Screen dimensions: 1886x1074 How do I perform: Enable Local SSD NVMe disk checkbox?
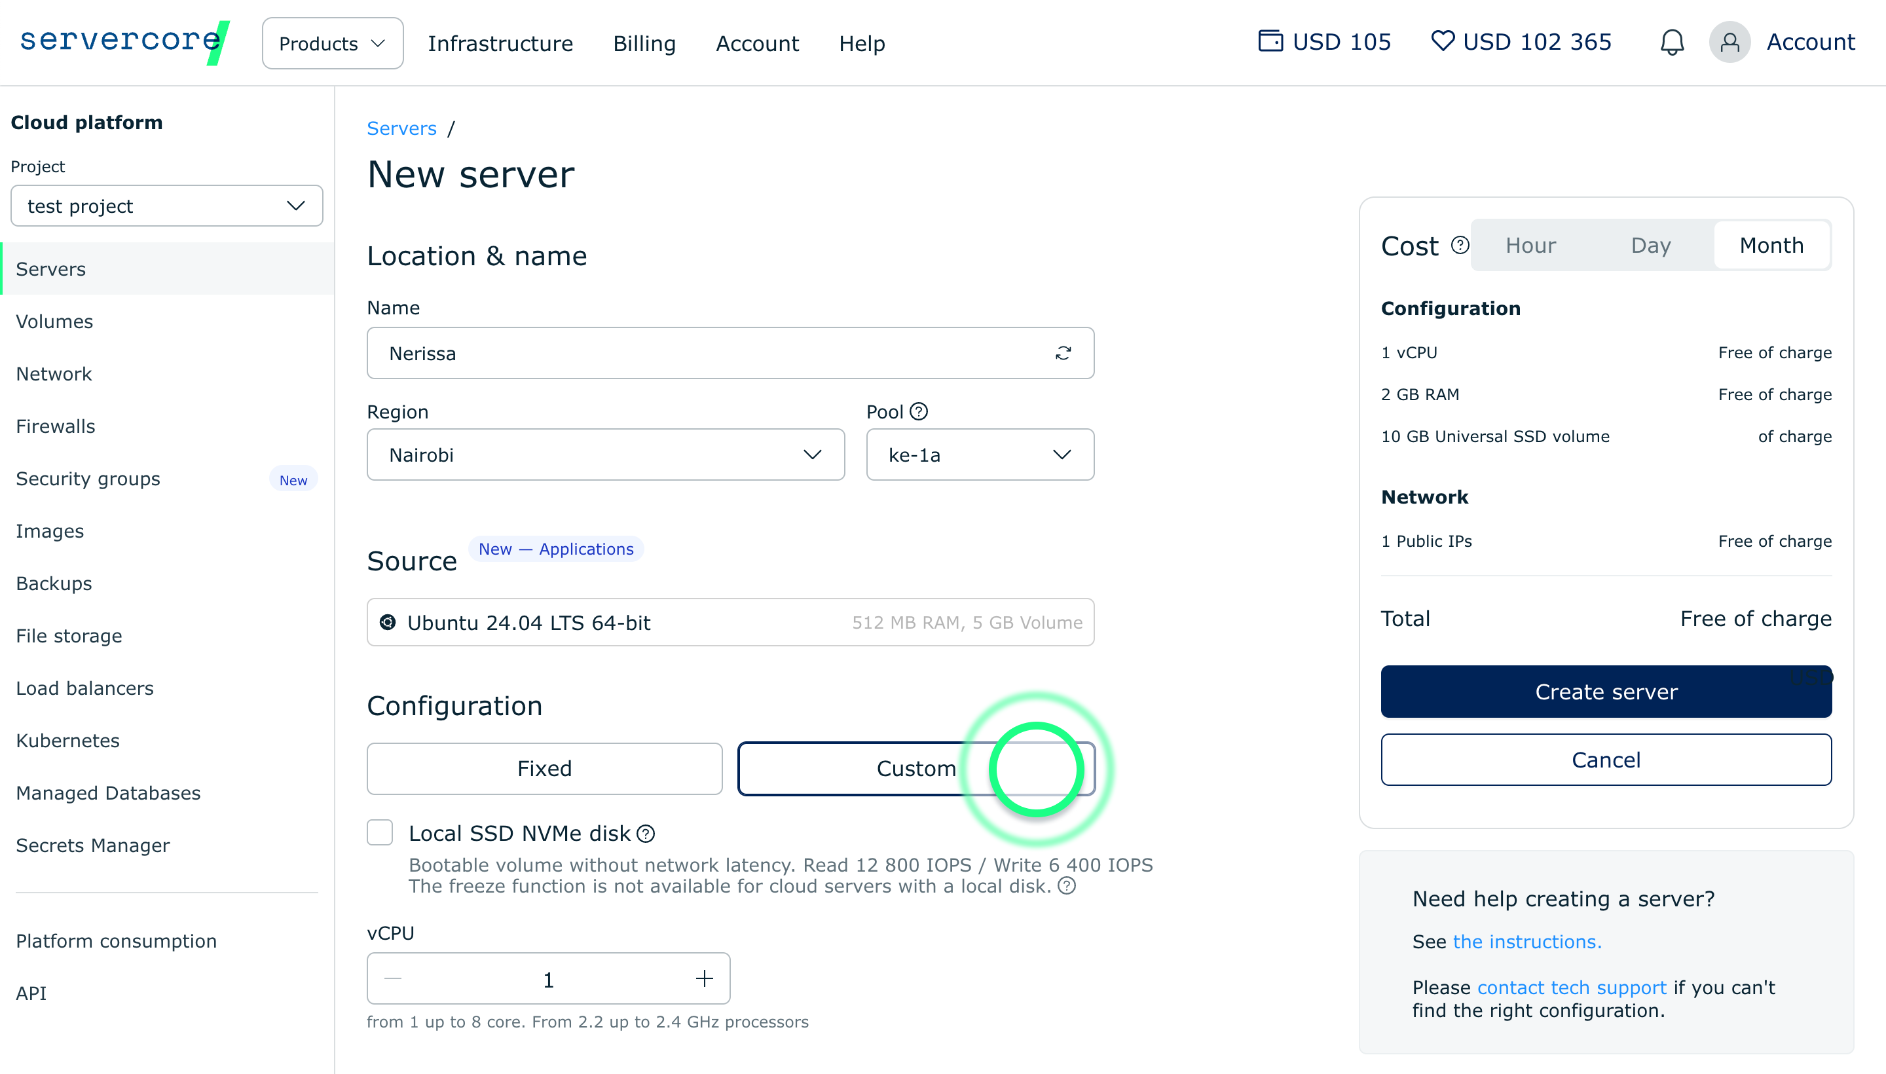380,833
